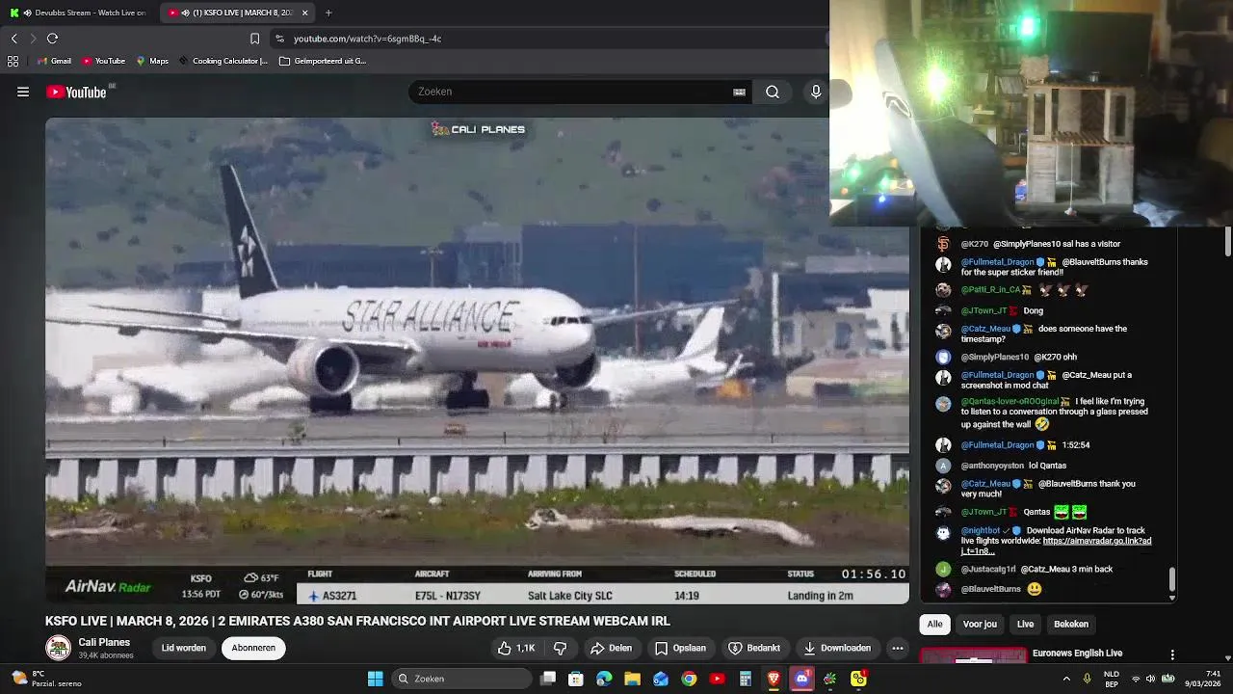
Task: Switch to Brave browser on the taskbar
Action: click(x=774, y=679)
